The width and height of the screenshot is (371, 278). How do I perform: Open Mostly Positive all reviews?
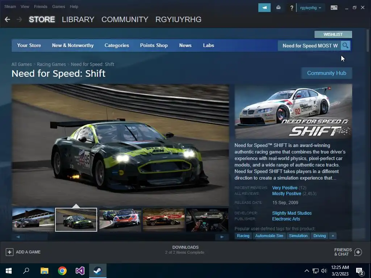[287, 194]
